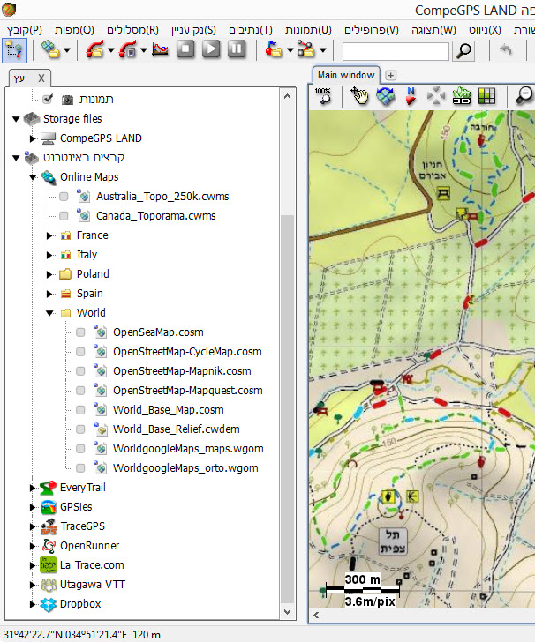Open the תצוגה(W) menu
This screenshot has height=642, width=535.
tap(433, 30)
